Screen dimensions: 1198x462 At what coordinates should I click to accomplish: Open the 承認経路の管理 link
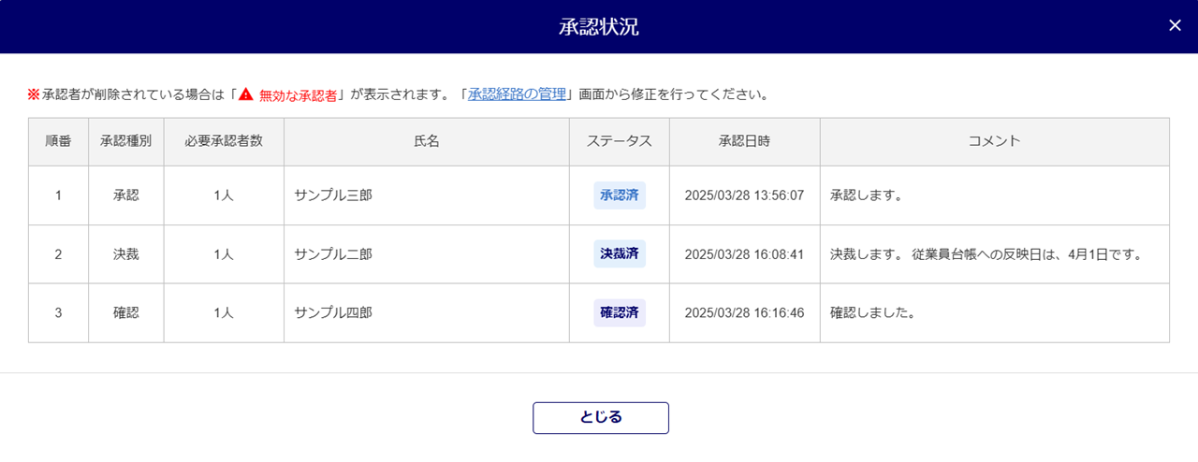tap(518, 94)
